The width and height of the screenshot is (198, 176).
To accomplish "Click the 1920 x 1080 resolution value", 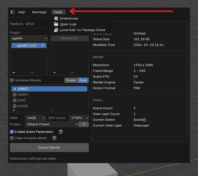I will pos(143,65).
